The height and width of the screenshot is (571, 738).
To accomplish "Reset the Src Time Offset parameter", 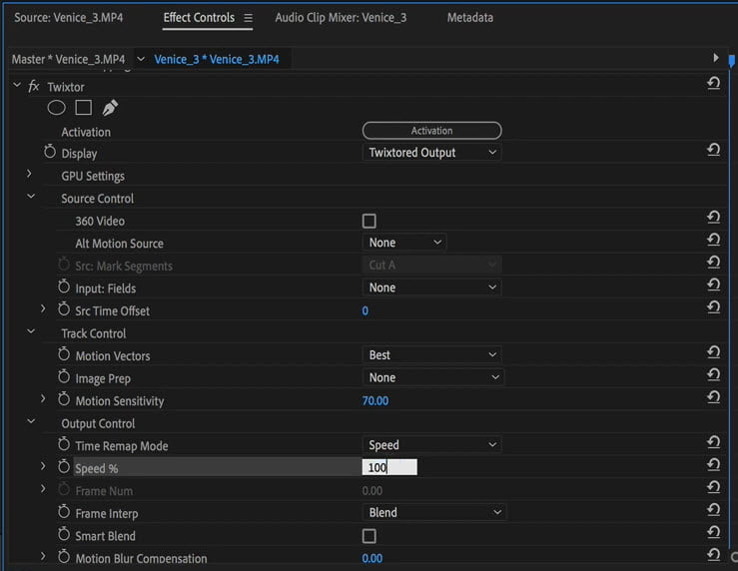I will coord(713,307).
